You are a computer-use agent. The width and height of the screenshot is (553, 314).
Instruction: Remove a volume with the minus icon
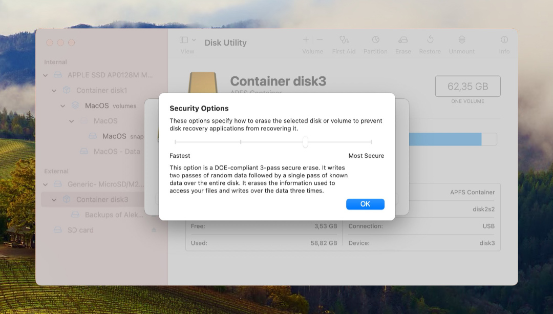pos(319,39)
